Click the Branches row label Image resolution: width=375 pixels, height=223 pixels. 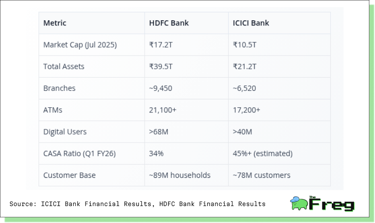pyautogui.click(x=59, y=88)
